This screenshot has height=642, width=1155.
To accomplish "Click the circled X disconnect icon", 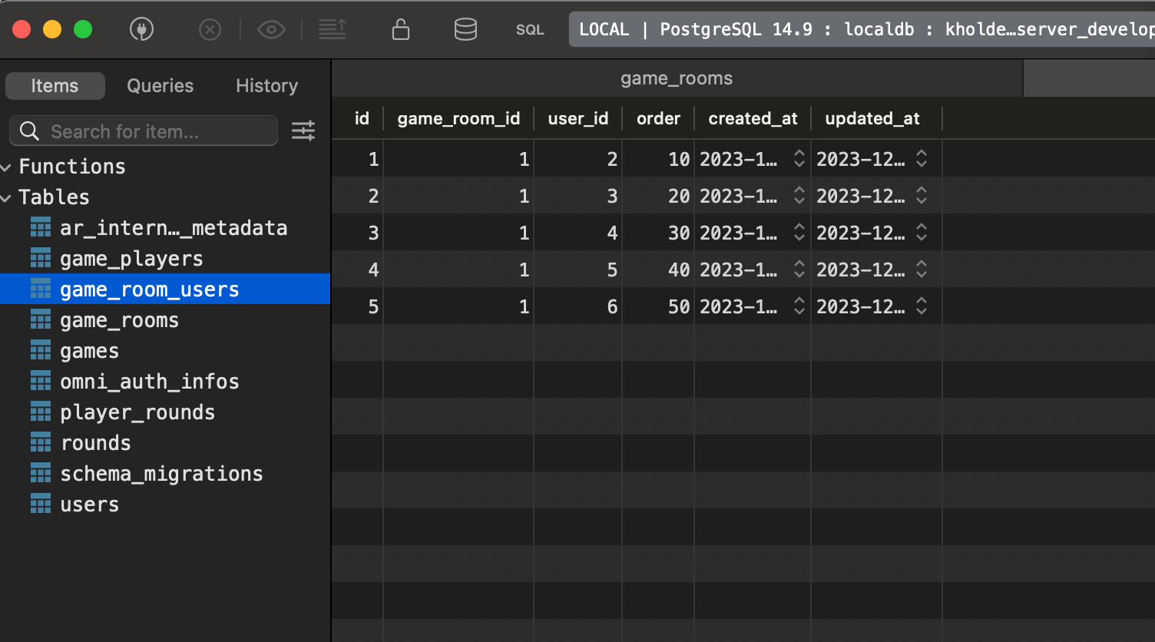I will coord(210,30).
